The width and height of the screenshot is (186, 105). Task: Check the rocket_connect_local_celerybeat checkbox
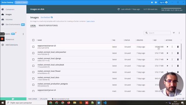pos(33,66)
